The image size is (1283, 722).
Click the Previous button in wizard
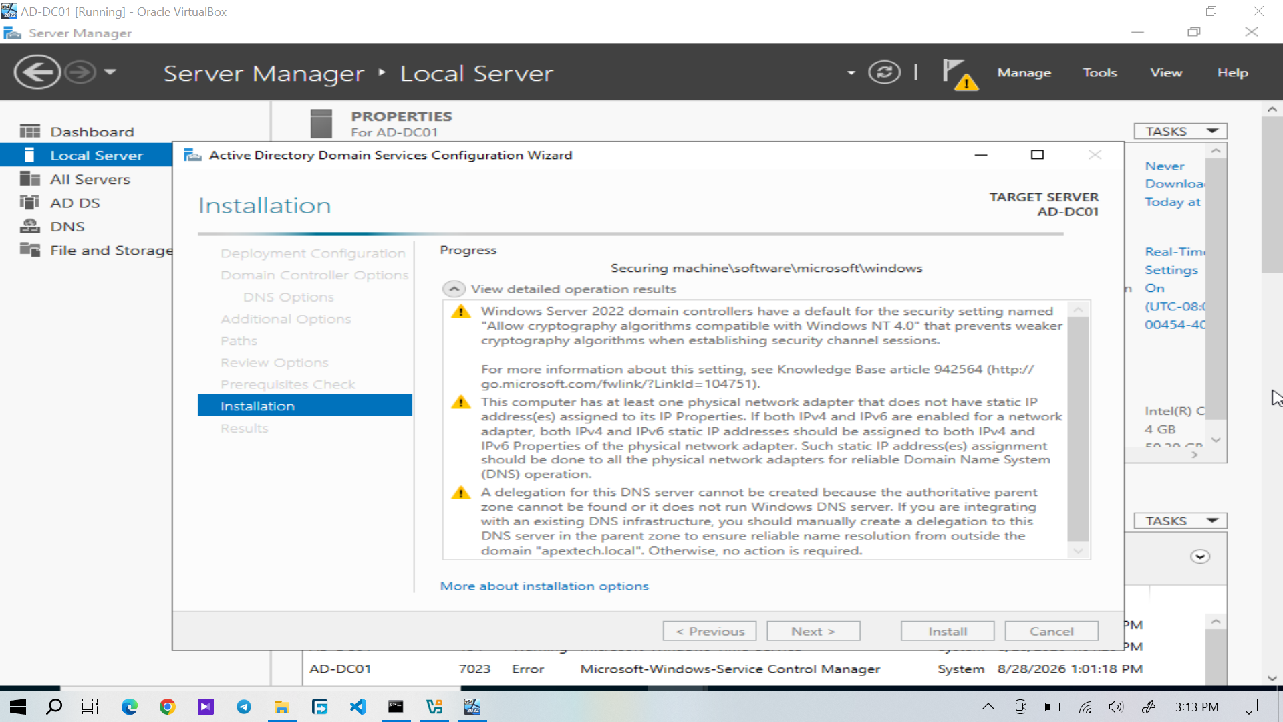click(x=710, y=631)
